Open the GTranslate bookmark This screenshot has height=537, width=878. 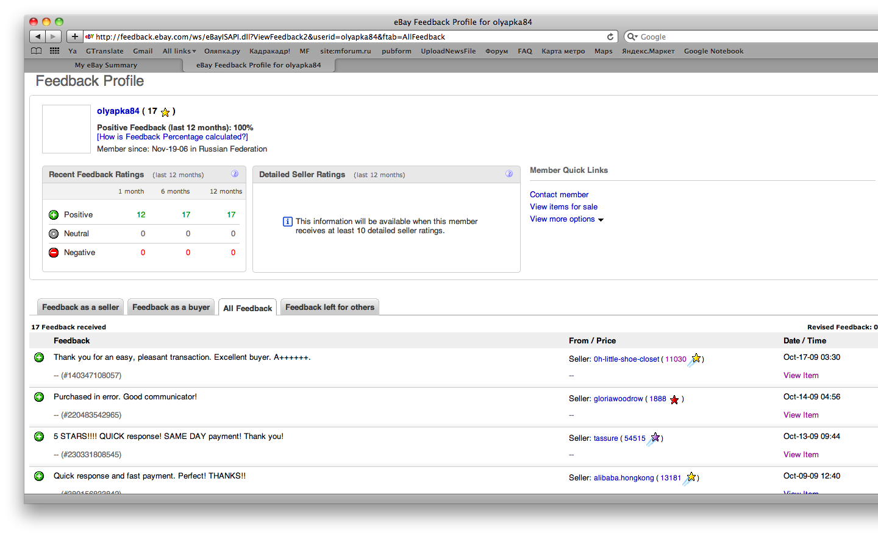tap(105, 51)
